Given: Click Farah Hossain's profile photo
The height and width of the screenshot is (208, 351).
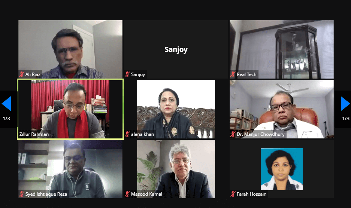Looking at the screenshot, I should click(x=282, y=169).
